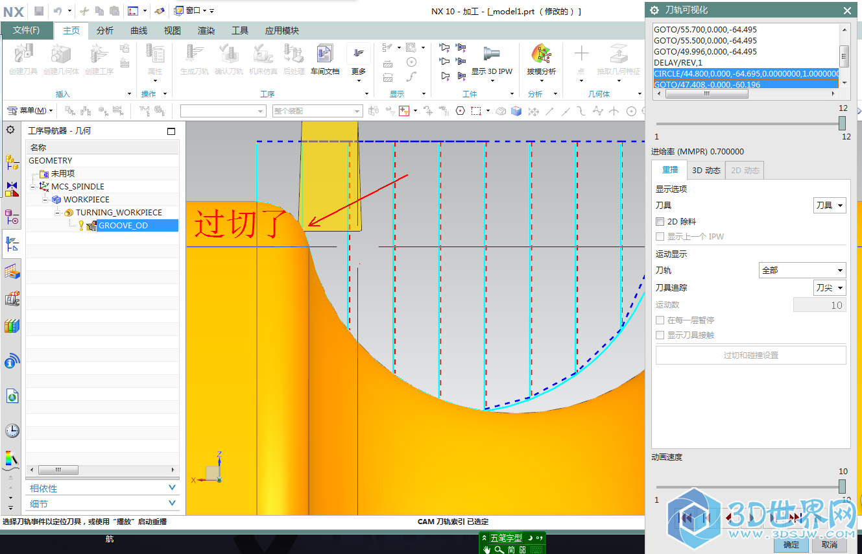Image resolution: width=862 pixels, height=554 pixels.
Task: Open resource bar settings gear
Action: pos(10,130)
